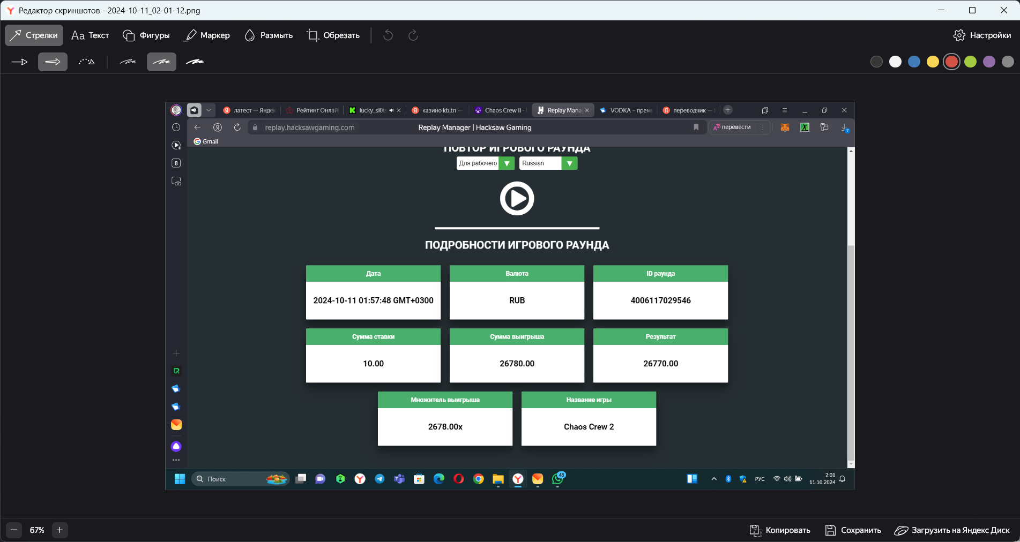Expand the Для рабочего dropdown

507,163
